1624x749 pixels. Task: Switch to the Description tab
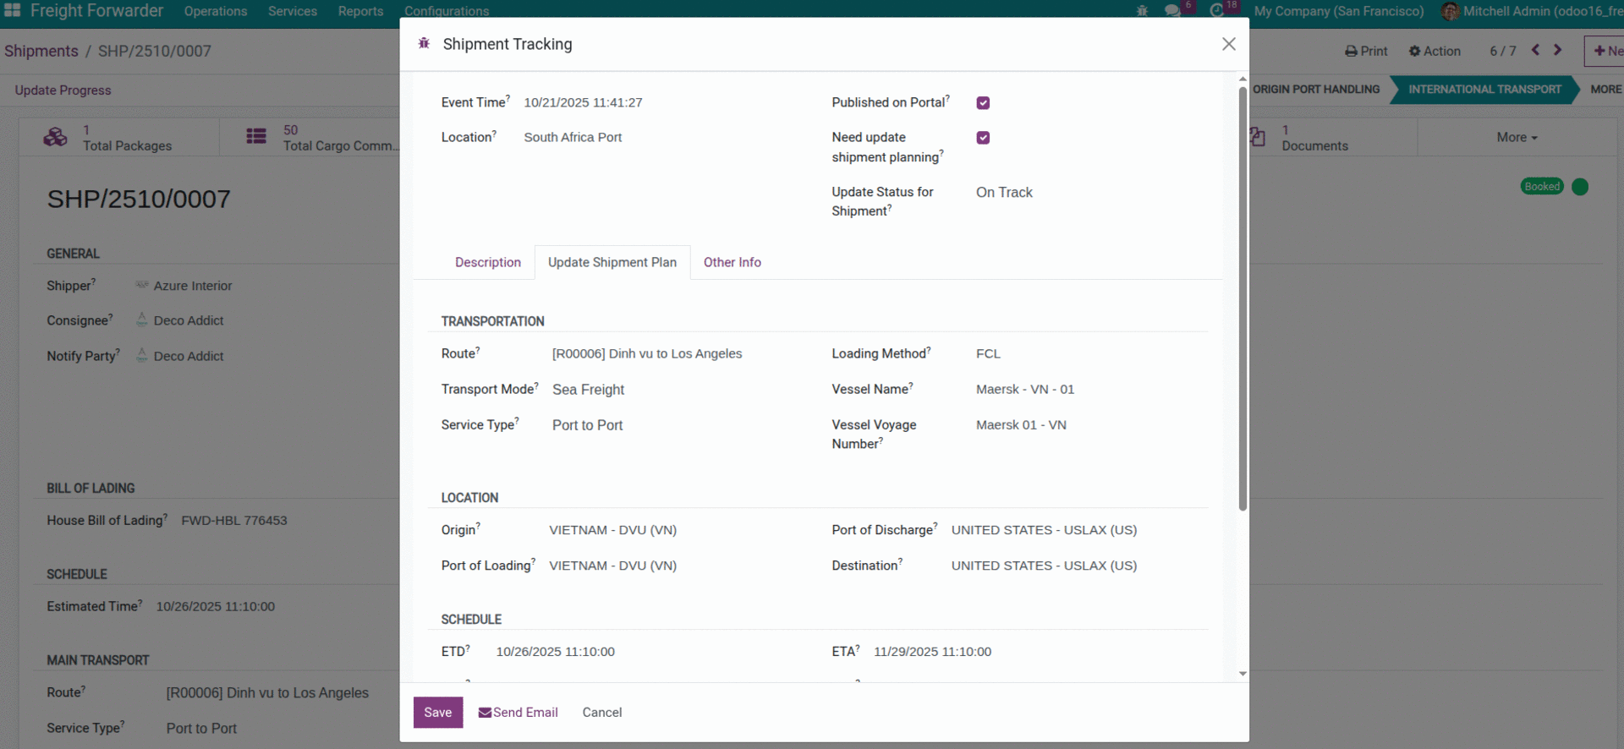[x=487, y=262]
